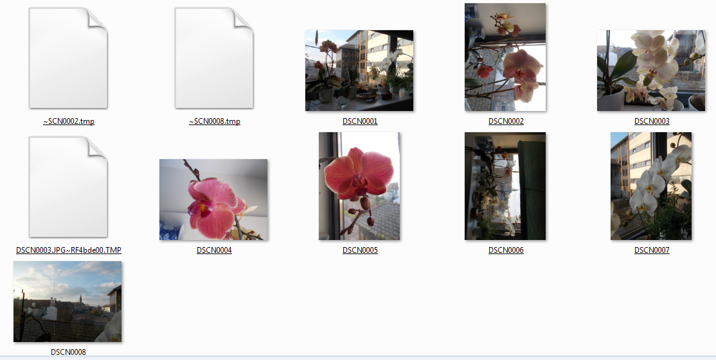
Task: Select the ~SCN0008.tmp blank file icon
Action: [x=213, y=58]
